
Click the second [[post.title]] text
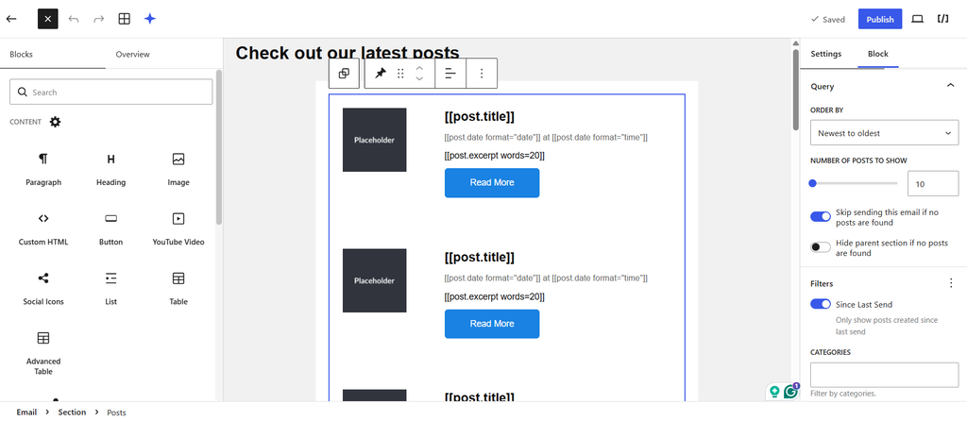pyautogui.click(x=479, y=257)
